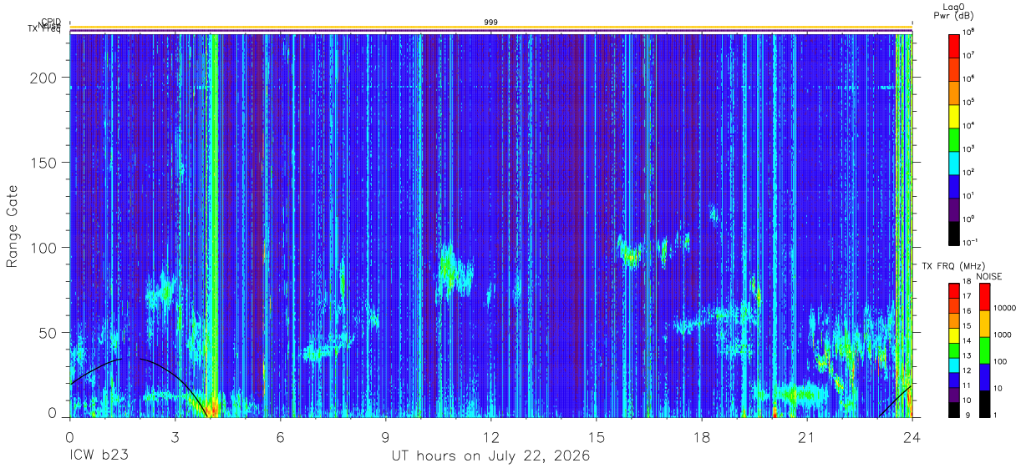1026x473 pixels.
Task: Click the '999' CPID value above plot
Action: pyautogui.click(x=491, y=23)
